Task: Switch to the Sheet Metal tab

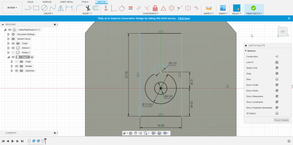Action: coord(66,2)
